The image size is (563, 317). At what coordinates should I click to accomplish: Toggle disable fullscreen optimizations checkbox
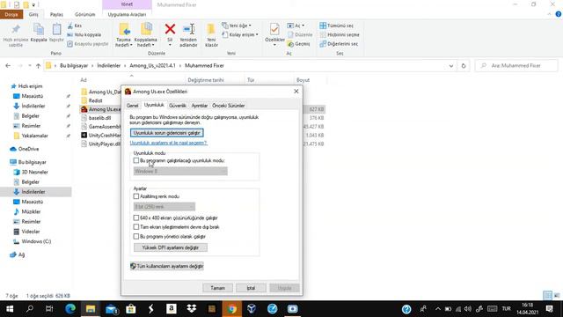pos(136,227)
